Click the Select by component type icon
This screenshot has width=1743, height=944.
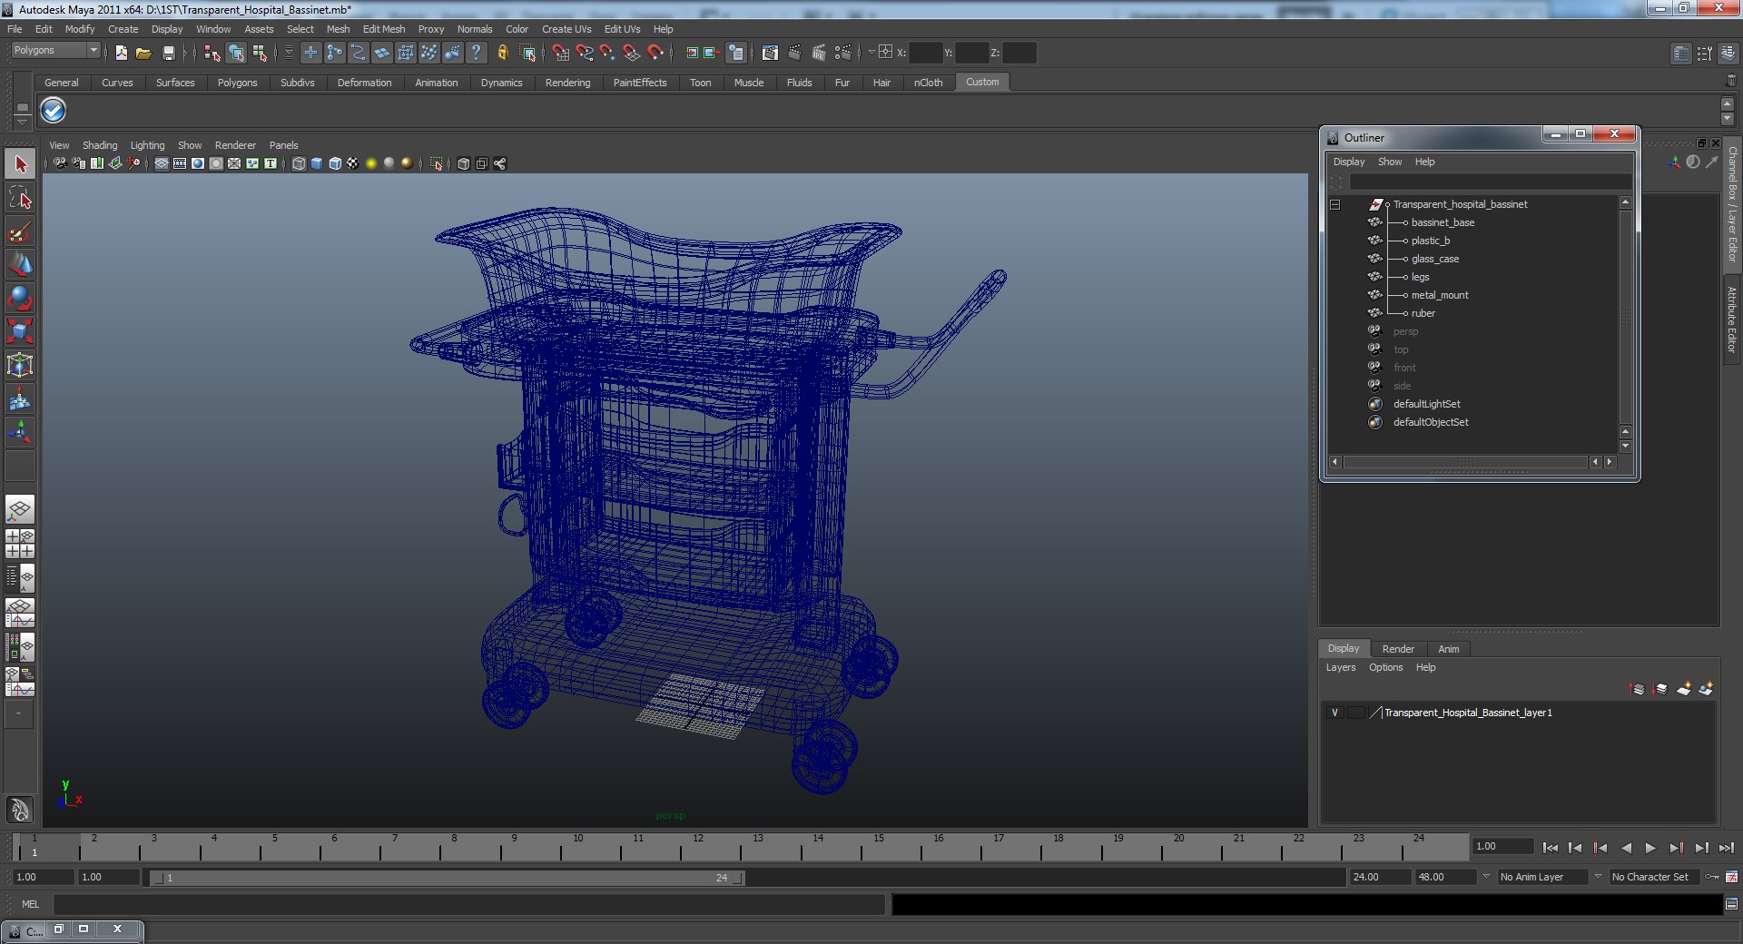pos(260,54)
